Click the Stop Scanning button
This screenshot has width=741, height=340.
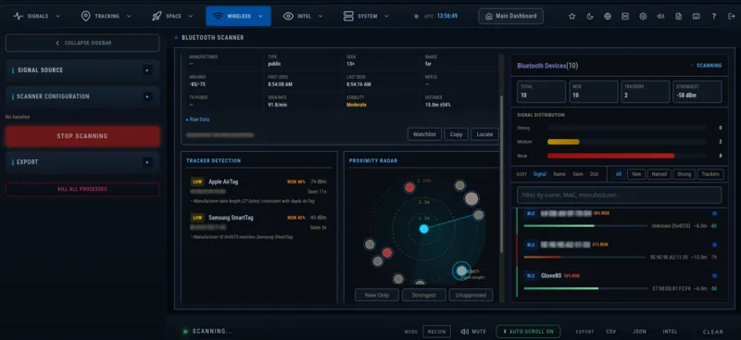pyautogui.click(x=82, y=136)
